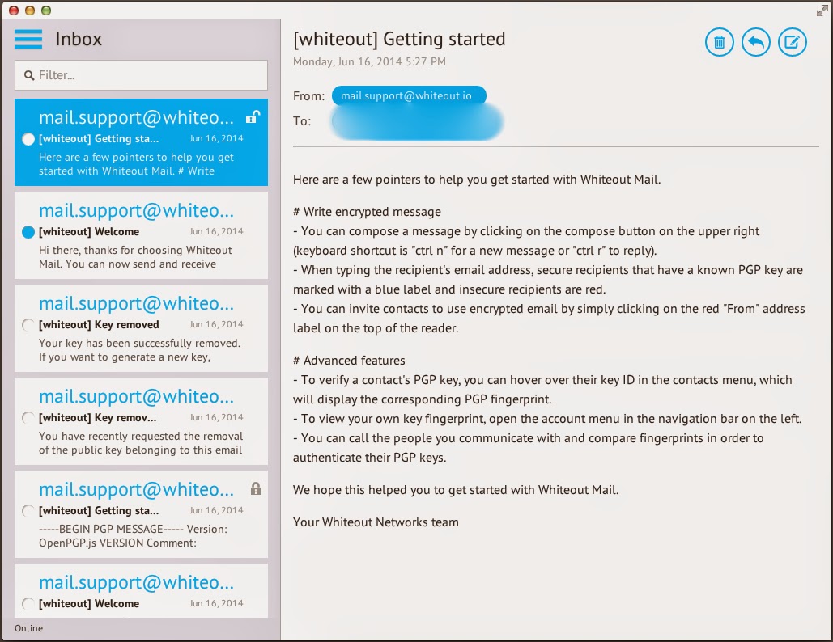Reply to the Getting started email

[755, 42]
